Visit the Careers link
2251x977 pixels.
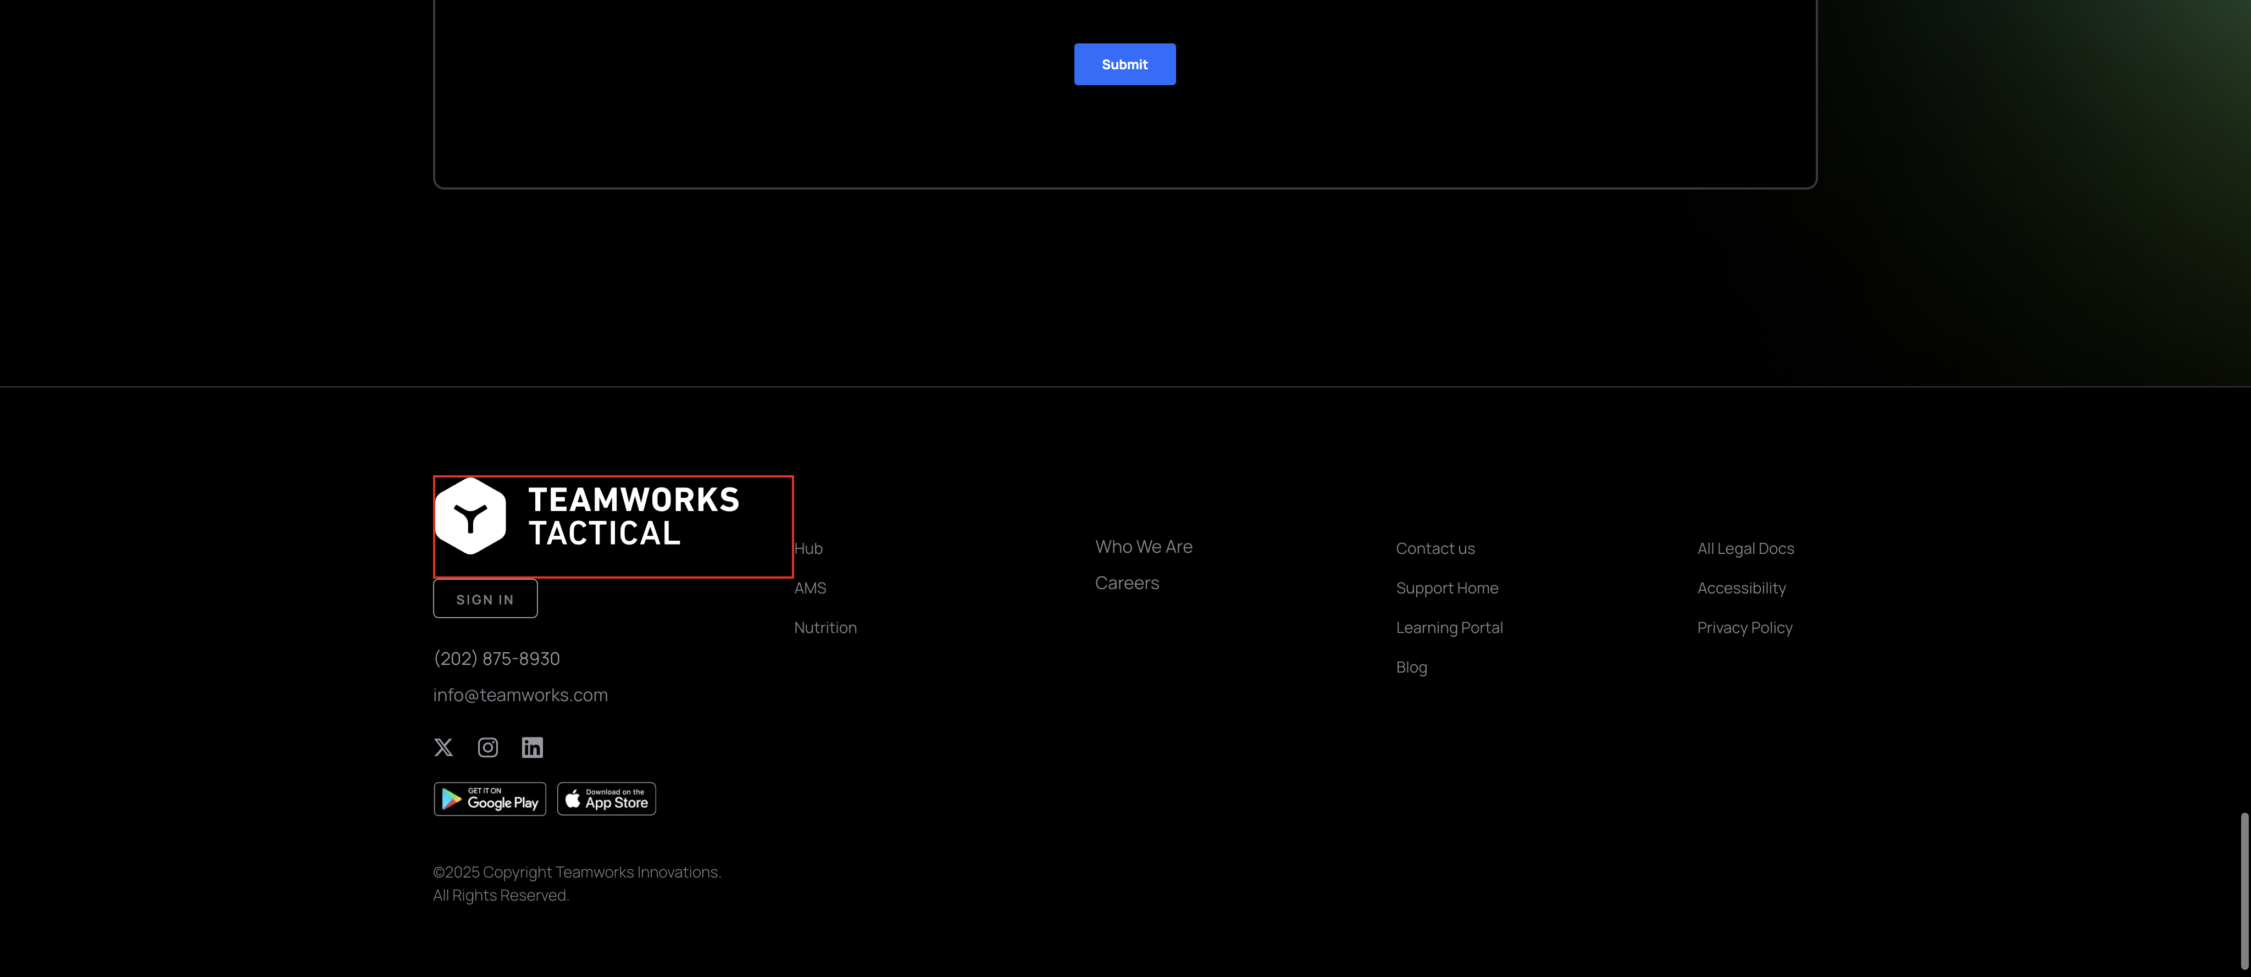tap(1127, 583)
